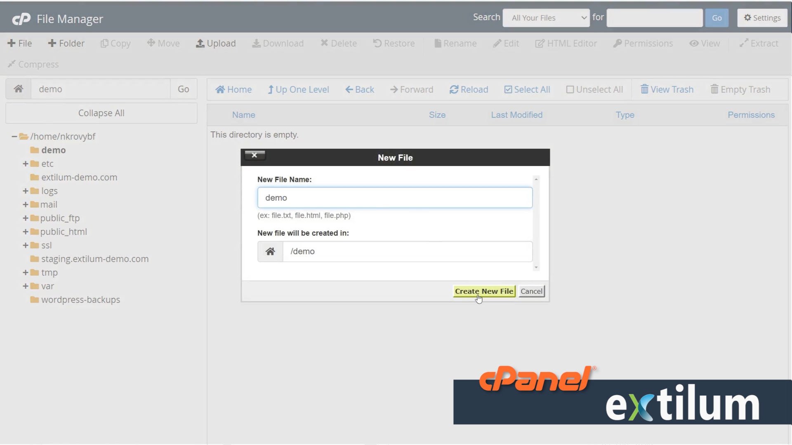This screenshot has height=445, width=792.
Task: Click Cancel in the New File dialog
Action: pyautogui.click(x=531, y=291)
